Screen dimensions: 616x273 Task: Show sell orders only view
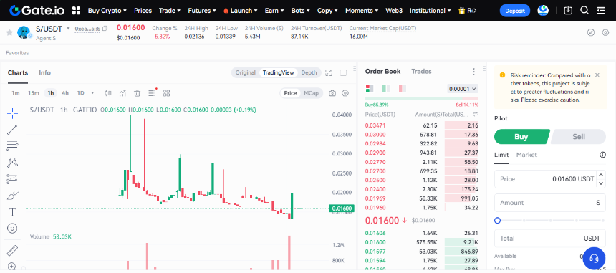403,89
